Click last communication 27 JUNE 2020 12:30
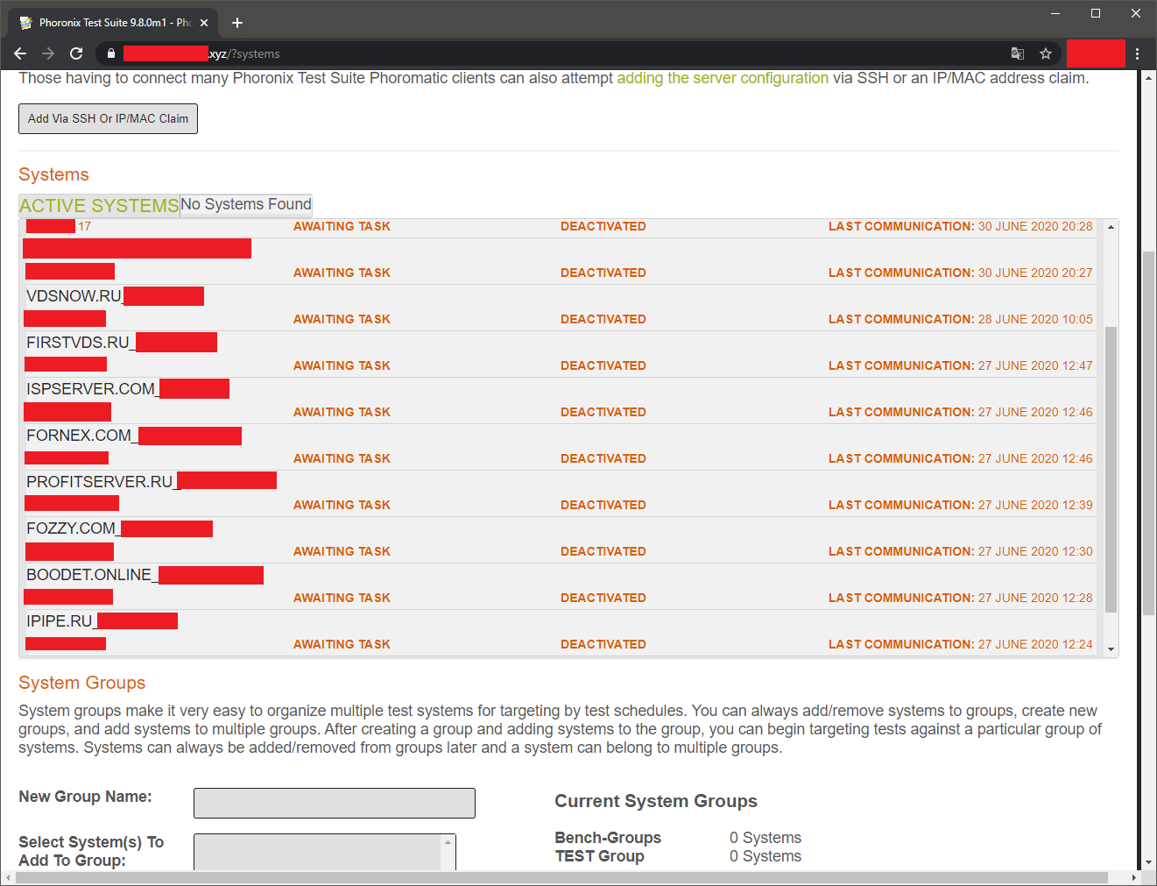The height and width of the screenshot is (886, 1157). [961, 551]
